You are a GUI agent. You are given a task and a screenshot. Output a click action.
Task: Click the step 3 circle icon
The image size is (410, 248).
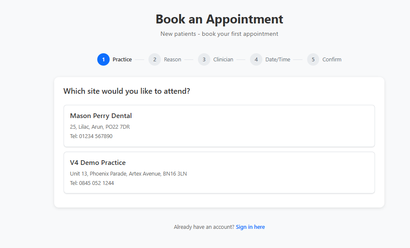point(204,60)
